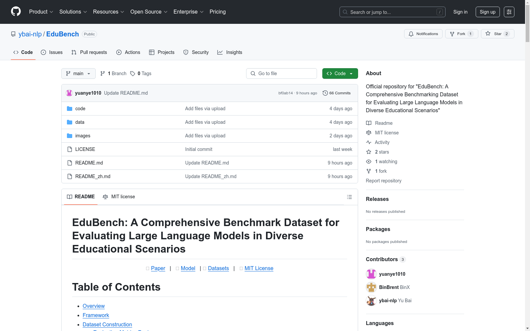Image resolution: width=530 pixels, height=331 pixels.
Task: Open the BinBrent contributor avatar
Action: (371, 287)
